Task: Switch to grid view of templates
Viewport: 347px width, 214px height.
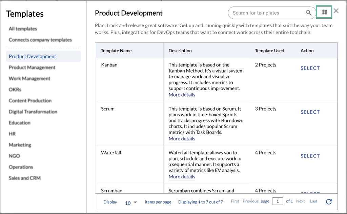Action: pyautogui.click(x=324, y=12)
